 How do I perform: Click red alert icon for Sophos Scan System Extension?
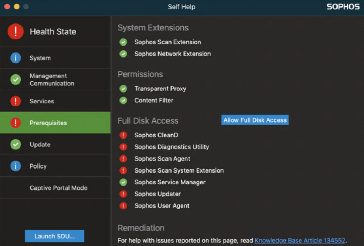click(123, 171)
